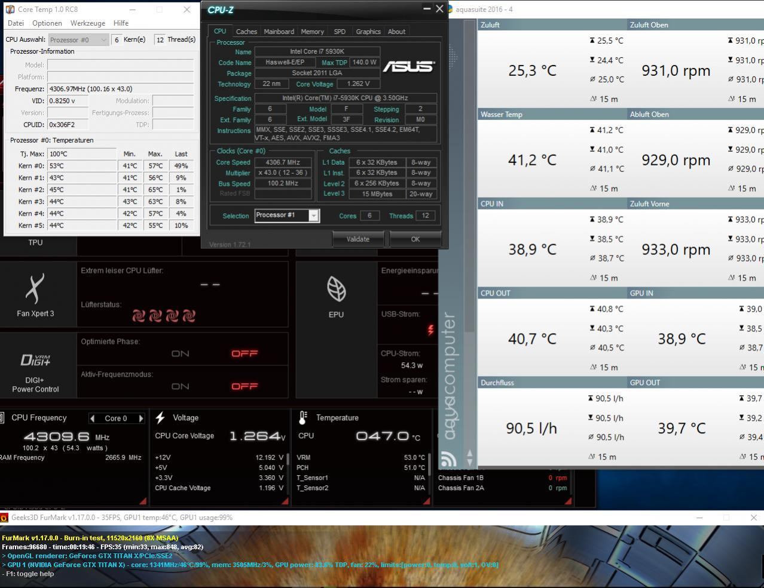
Task: Click the Core Temp title bar icon
Action: 10,10
